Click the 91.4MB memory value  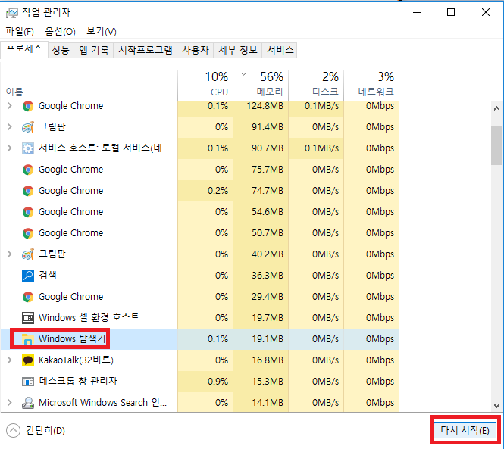[268, 127]
